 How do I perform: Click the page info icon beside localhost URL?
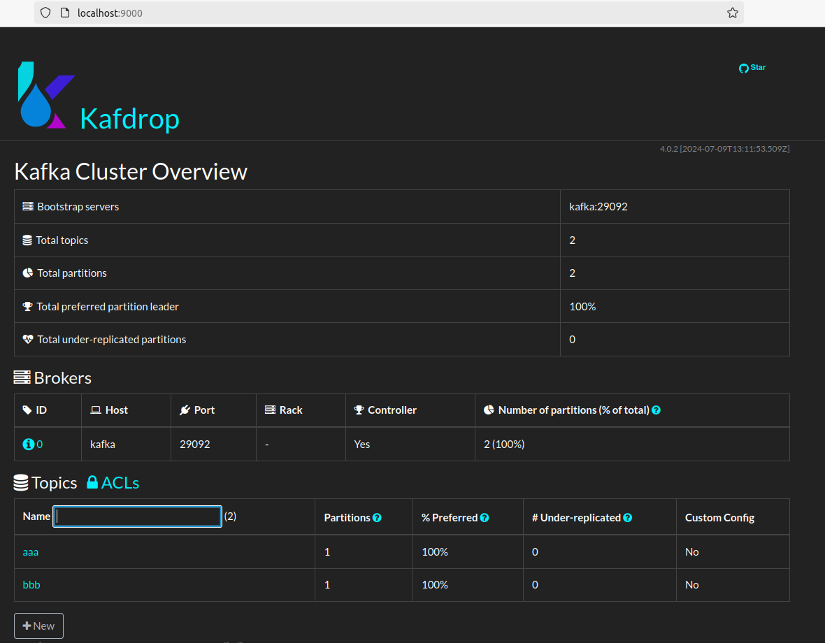(65, 13)
